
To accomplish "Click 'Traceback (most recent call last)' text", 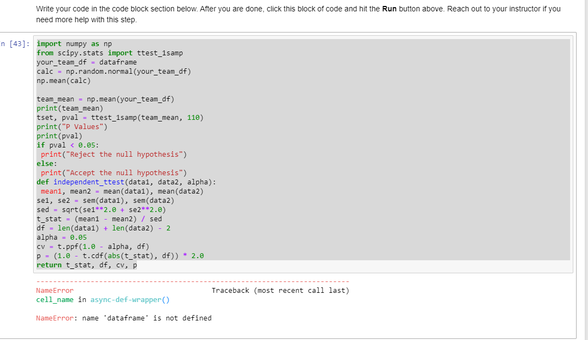I will (281, 291).
